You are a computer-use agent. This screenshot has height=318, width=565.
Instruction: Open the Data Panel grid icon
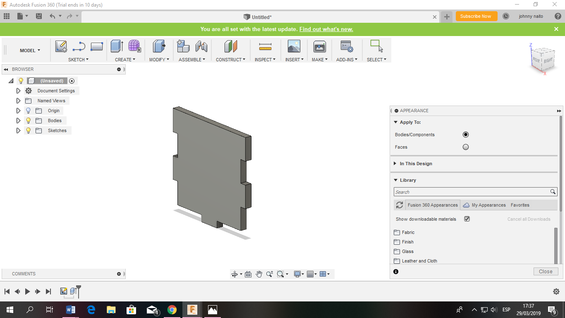[7, 16]
